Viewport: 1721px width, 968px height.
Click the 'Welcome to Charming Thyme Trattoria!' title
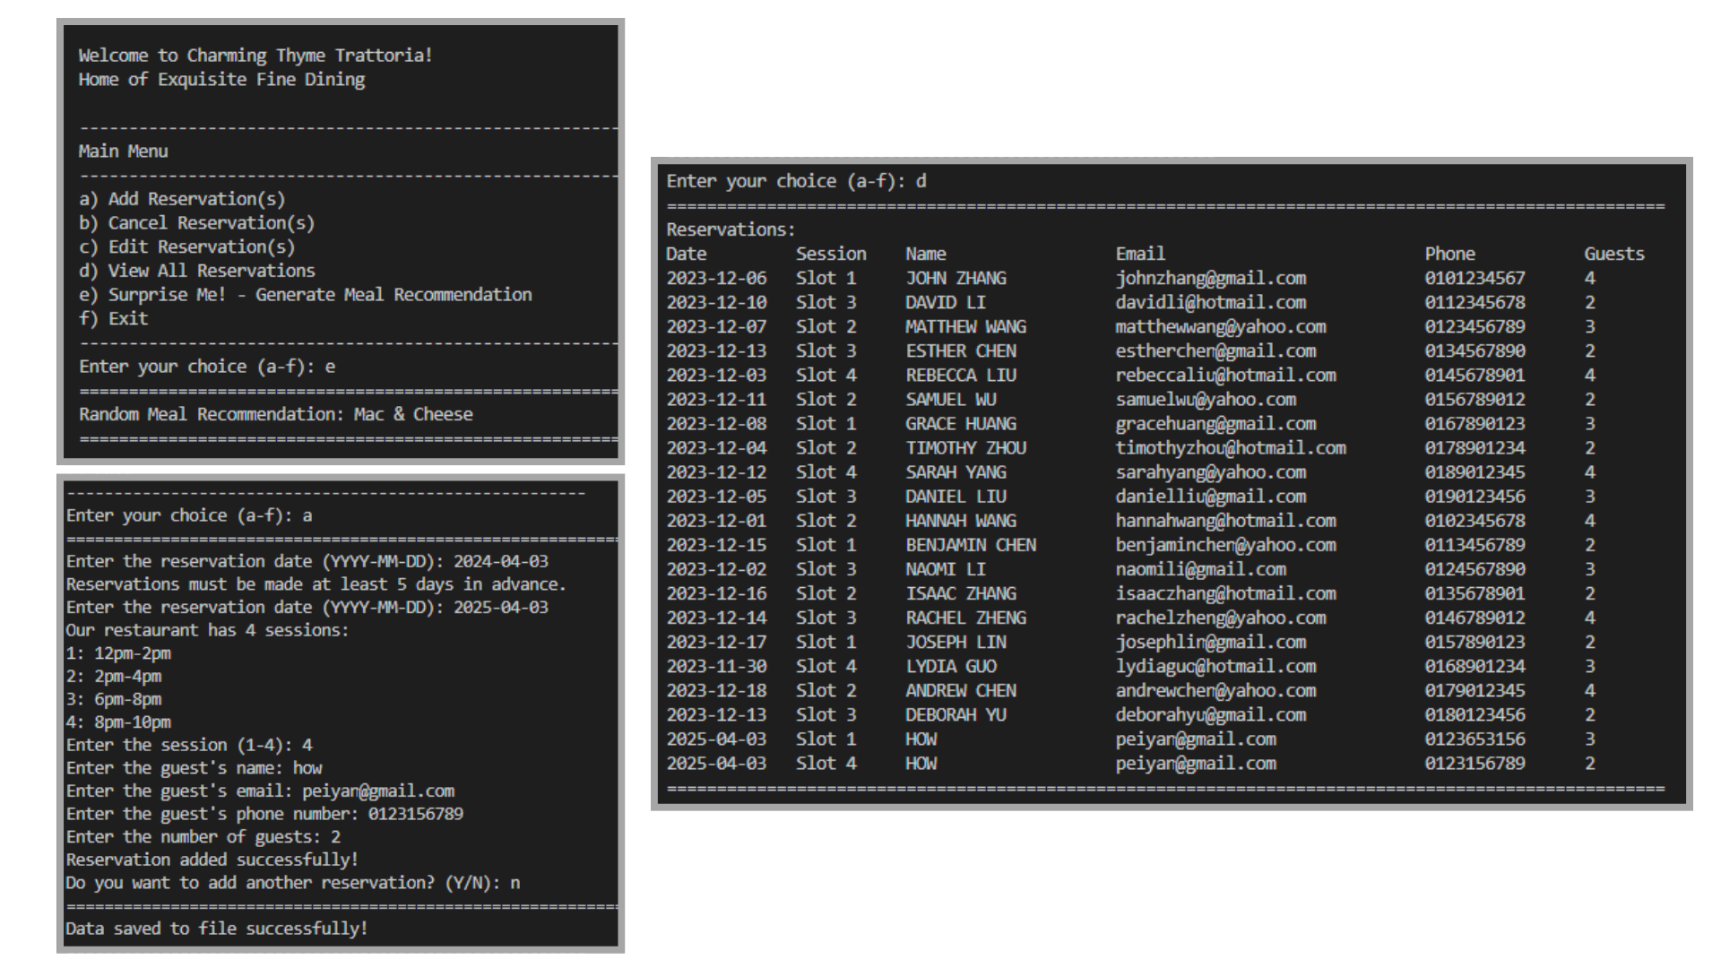point(255,56)
